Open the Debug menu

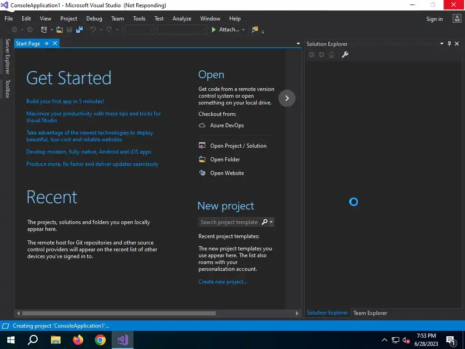coord(94,18)
